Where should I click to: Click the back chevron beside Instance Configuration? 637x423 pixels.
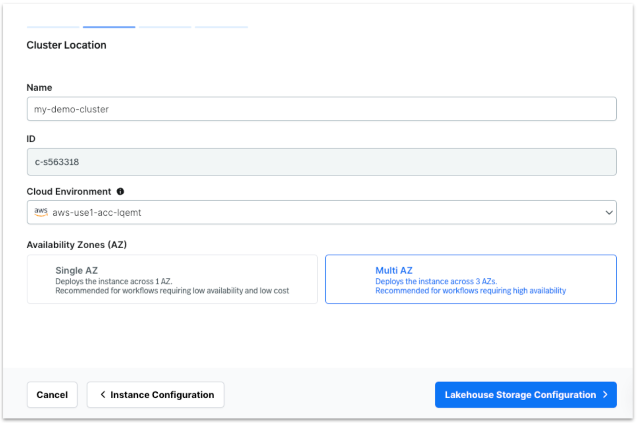point(103,394)
